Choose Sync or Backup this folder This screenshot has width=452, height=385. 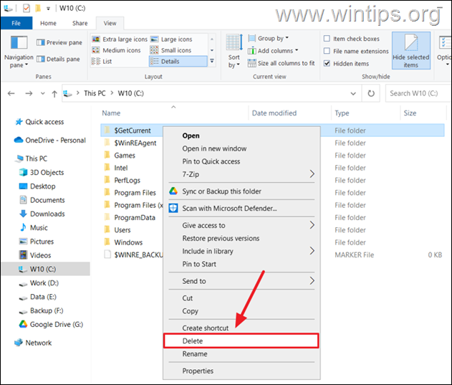coord(241,191)
